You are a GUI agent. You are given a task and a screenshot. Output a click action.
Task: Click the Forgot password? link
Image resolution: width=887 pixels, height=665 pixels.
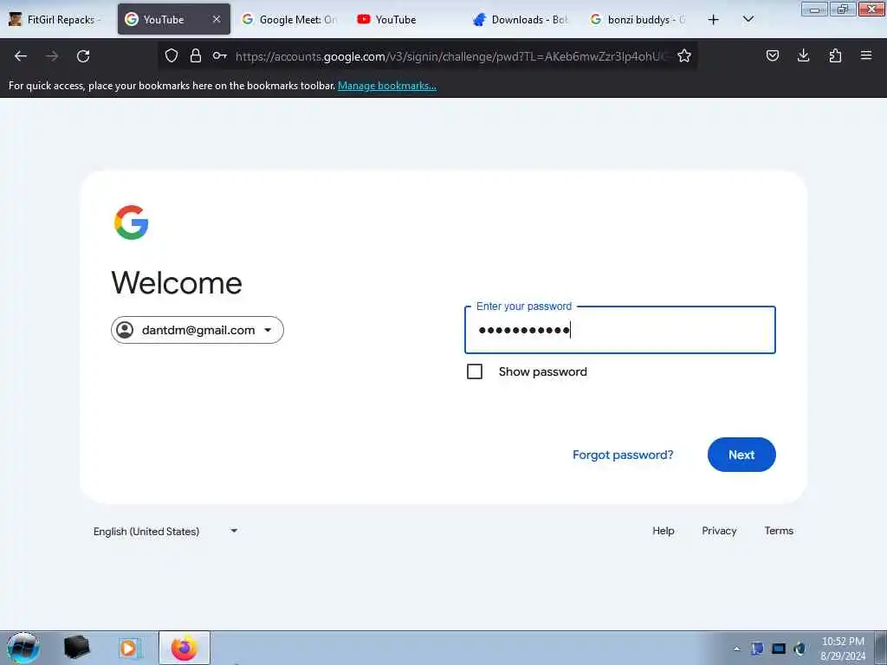point(623,455)
